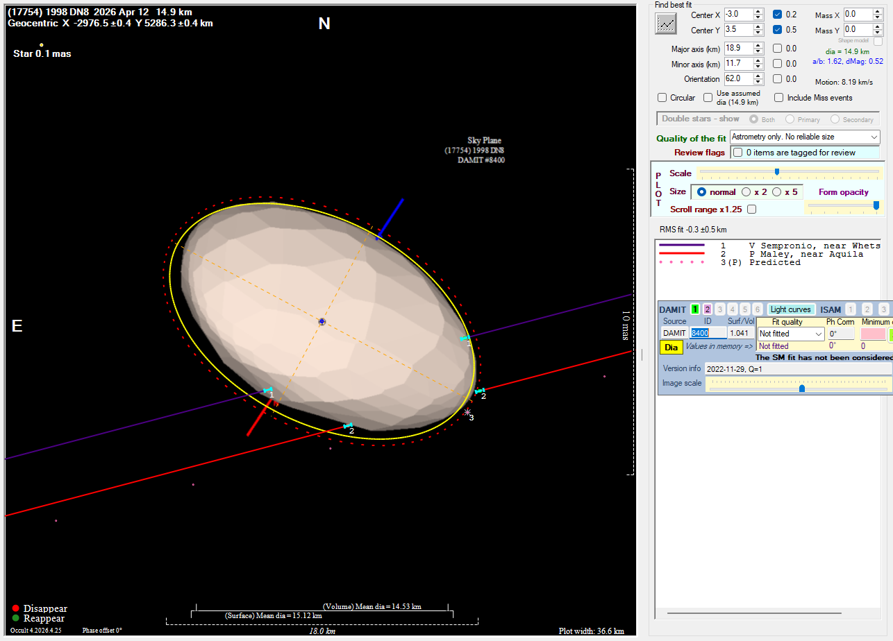Click the yellow Dia button
This screenshot has height=641, width=893.
click(670, 348)
